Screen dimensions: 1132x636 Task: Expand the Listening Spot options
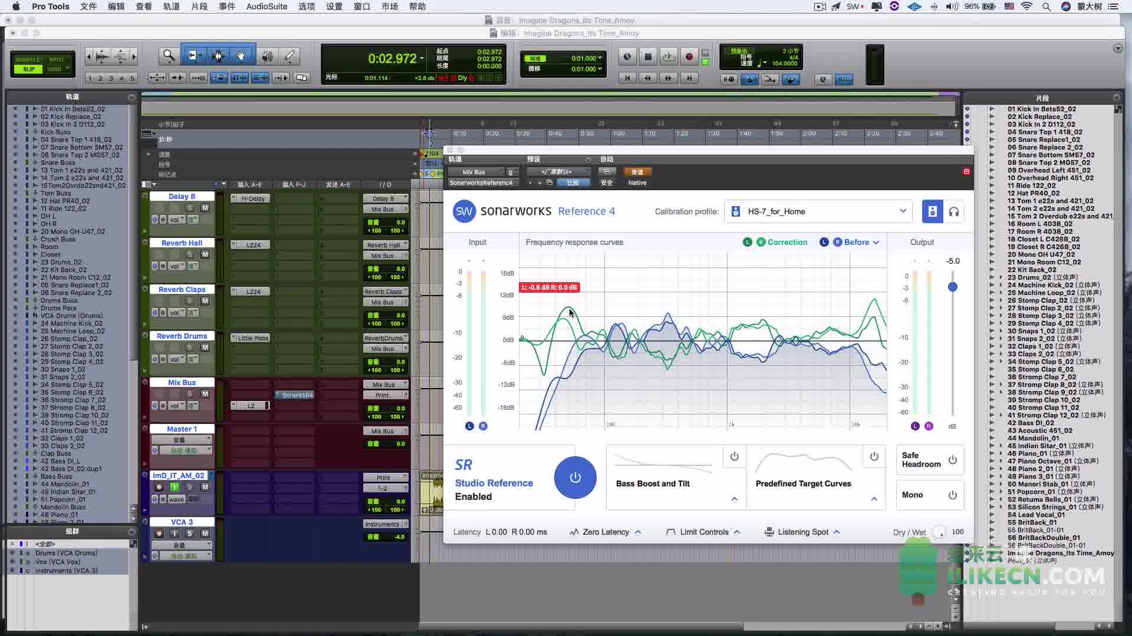pos(836,532)
